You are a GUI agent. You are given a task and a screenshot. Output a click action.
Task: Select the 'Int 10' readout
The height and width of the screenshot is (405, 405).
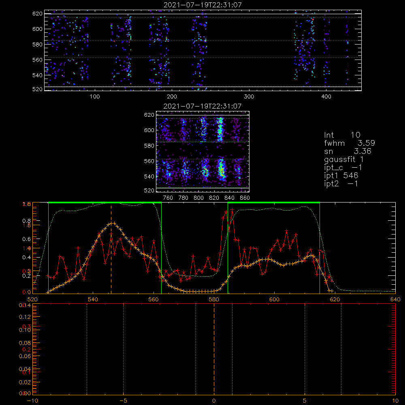[342, 135]
